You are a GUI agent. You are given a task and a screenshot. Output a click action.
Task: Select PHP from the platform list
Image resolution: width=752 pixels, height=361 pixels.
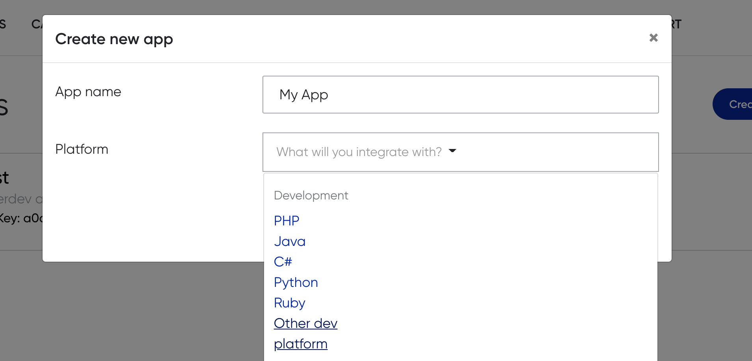click(x=287, y=221)
